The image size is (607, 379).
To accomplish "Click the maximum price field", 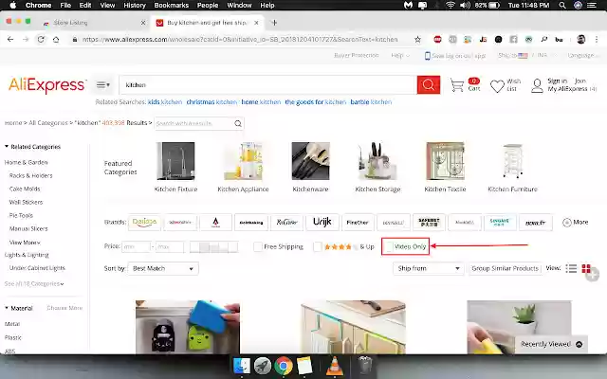I will [170, 246].
